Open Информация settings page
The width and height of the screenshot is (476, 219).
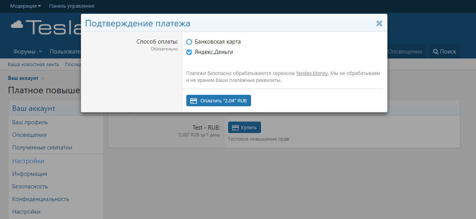click(30, 174)
